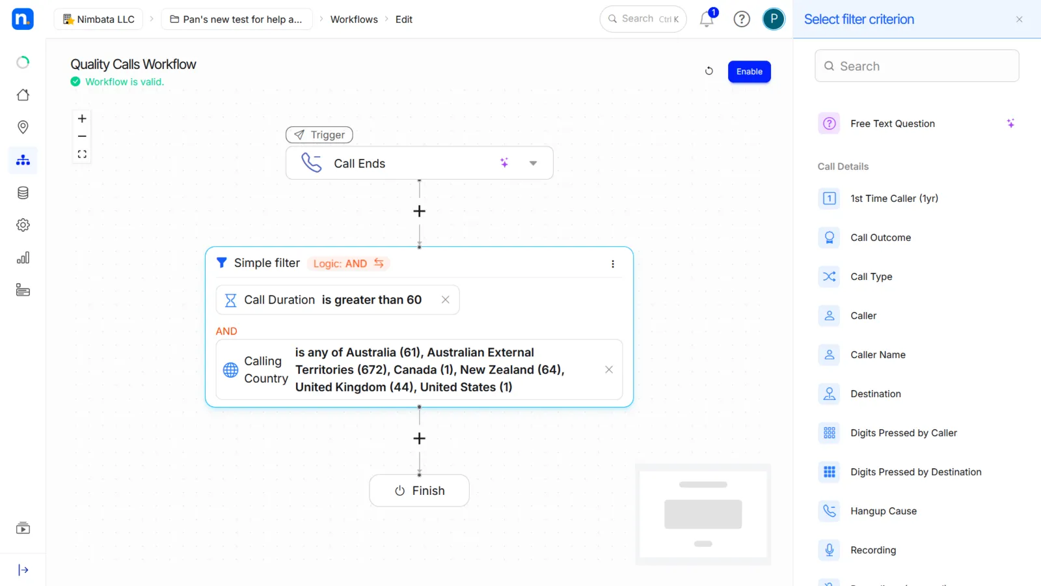This screenshot has width=1041, height=586.
Task: Open the Home sidebar icon
Action: 23,95
